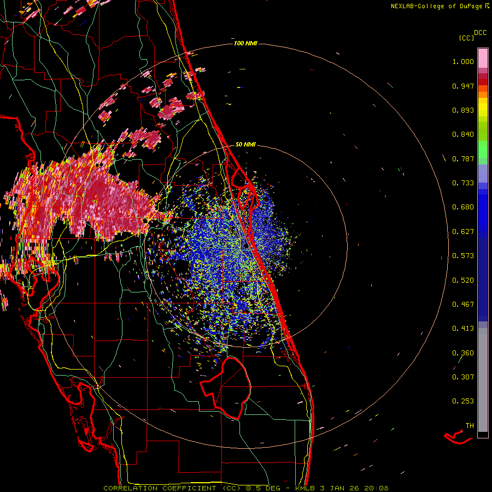Click the 0.573 legend value

point(463,256)
